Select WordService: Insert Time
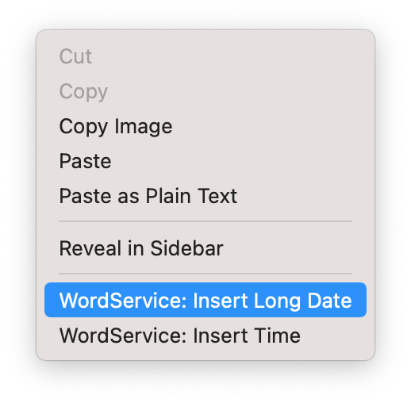 pyautogui.click(x=205, y=335)
